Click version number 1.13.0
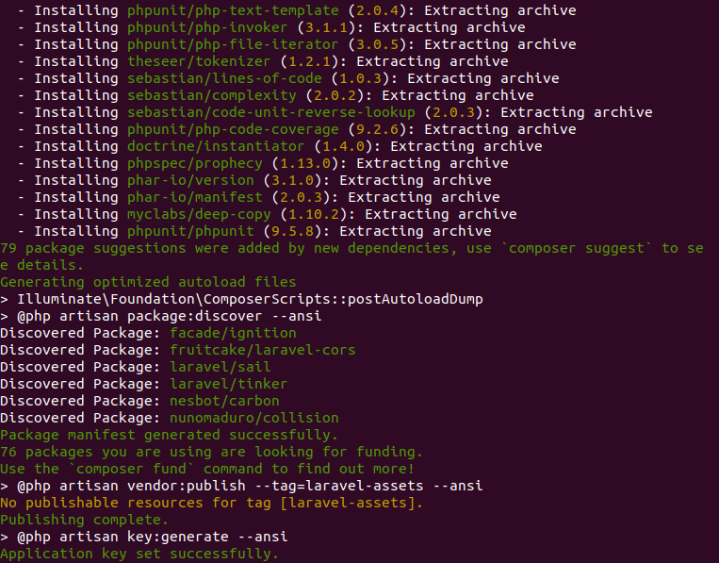 pyautogui.click(x=305, y=163)
